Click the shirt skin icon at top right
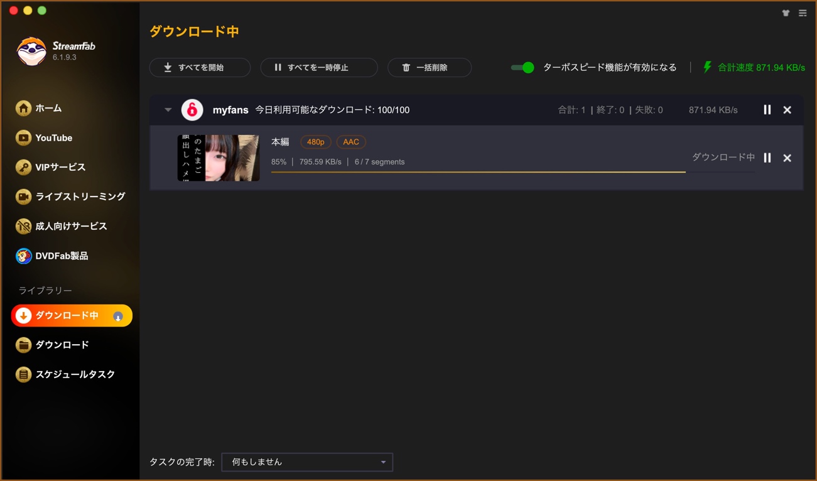 tap(786, 13)
